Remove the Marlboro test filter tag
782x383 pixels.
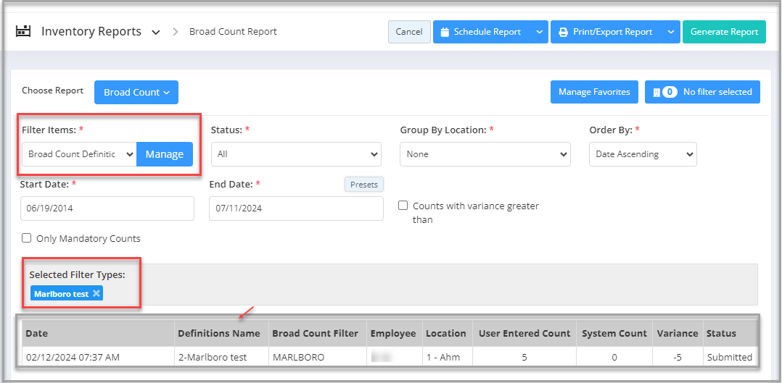[x=96, y=293]
